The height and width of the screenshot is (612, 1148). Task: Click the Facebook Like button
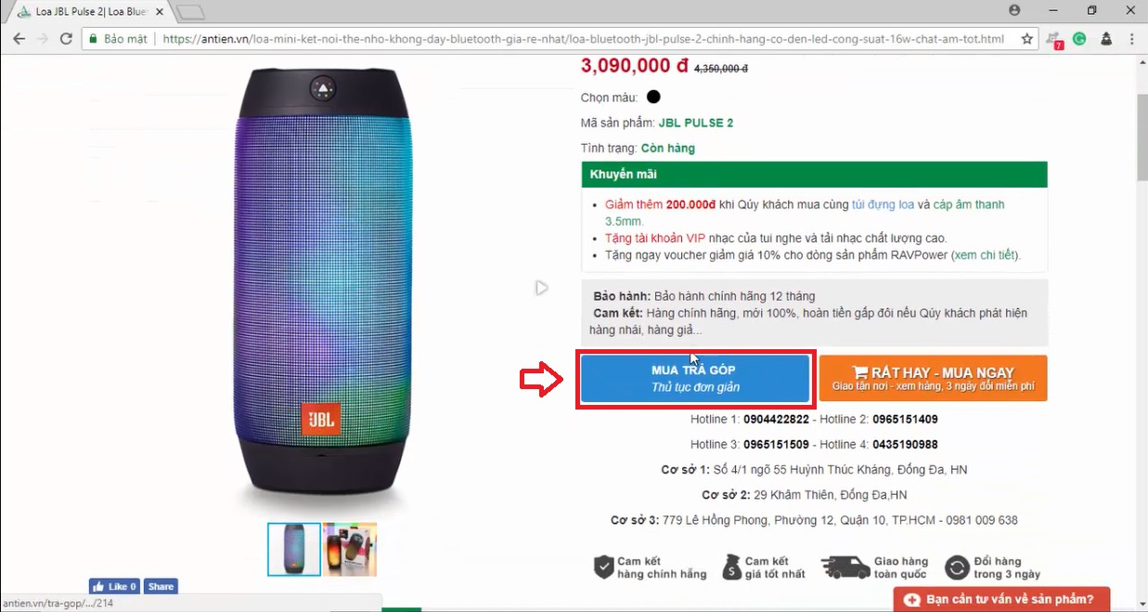point(114,586)
